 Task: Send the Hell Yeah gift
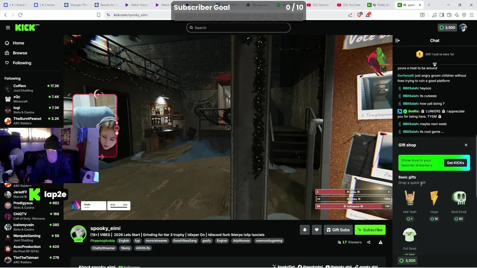(x=410, y=205)
